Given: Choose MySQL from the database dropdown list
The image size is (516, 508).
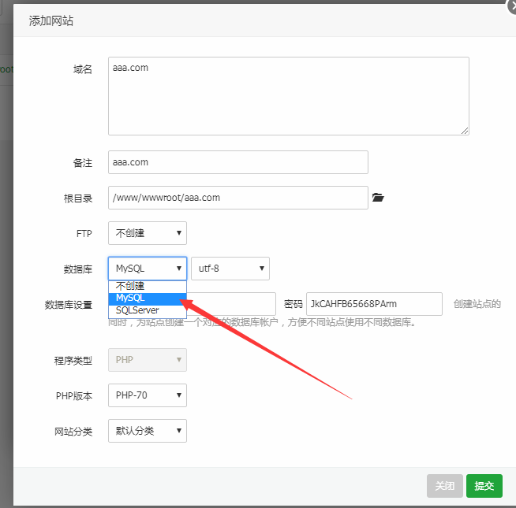Looking at the screenshot, I should (148, 298).
